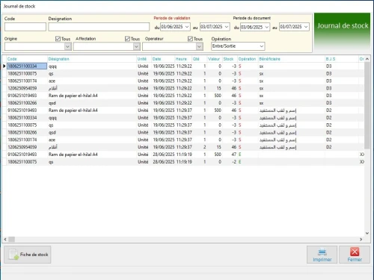Sort by the Opération column header
The image size is (374, 280).
coord(247,59)
